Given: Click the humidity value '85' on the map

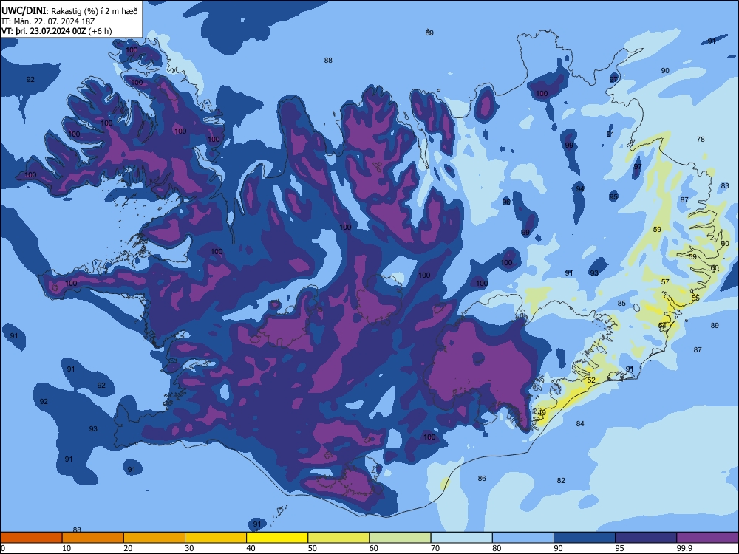Looking at the screenshot, I should click(x=621, y=304).
